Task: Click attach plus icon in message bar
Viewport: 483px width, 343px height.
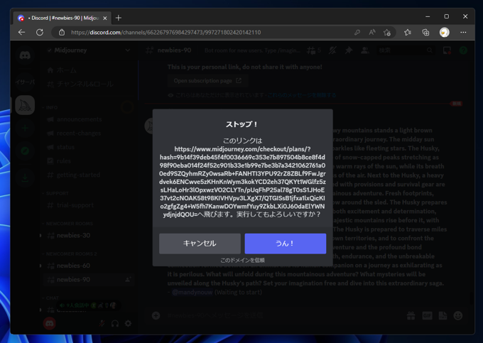Action: [x=156, y=315]
